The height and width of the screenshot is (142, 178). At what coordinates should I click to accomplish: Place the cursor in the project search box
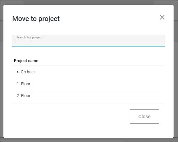[x=88, y=40]
